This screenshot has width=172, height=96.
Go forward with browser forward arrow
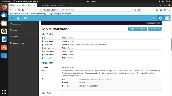click(x=15, y=10)
